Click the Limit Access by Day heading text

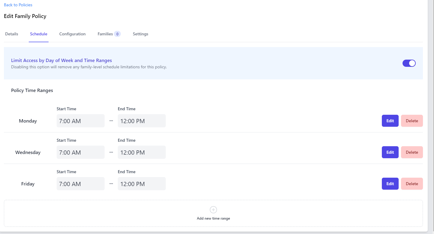click(61, 61)
